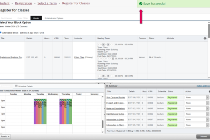Click the Save Successful notification banner
The height and width of the screenshot is (140, 210).
coord(174,4)
